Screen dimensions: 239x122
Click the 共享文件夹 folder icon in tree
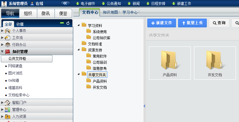click(x=84, y=74)
